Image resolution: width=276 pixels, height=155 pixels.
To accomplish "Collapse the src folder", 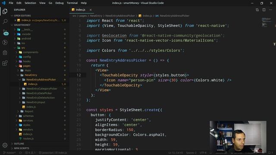I will click(x=23, y=48).
